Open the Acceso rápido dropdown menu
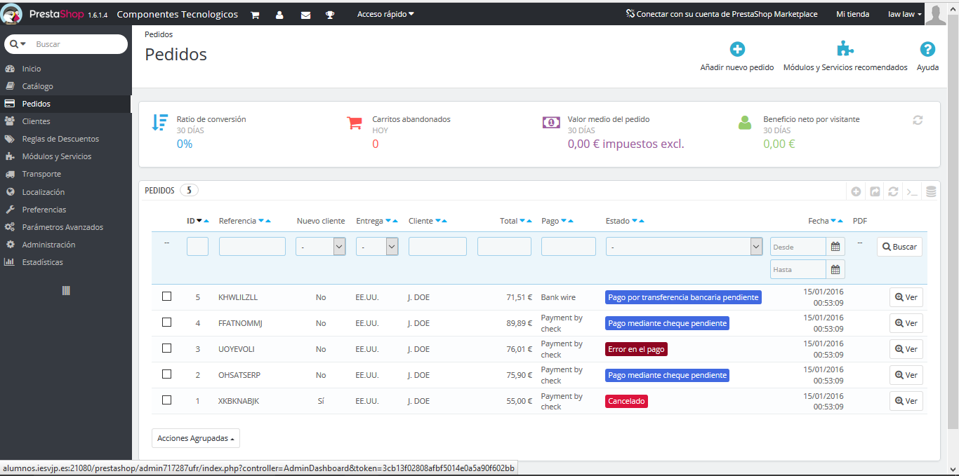The image size is (959, 476). [385, 14]
